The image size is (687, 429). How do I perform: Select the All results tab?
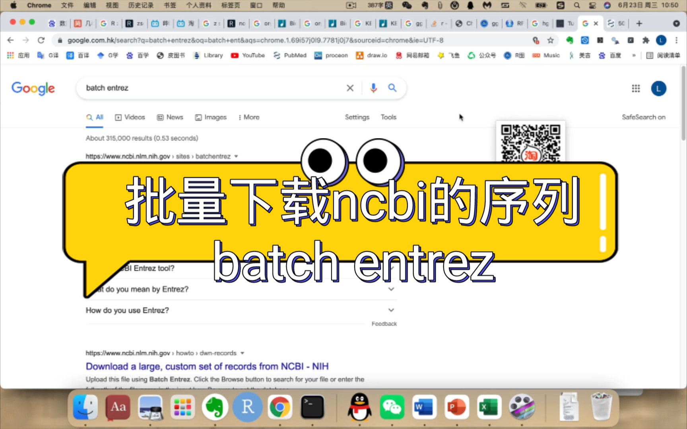click(x=95, y=117)
